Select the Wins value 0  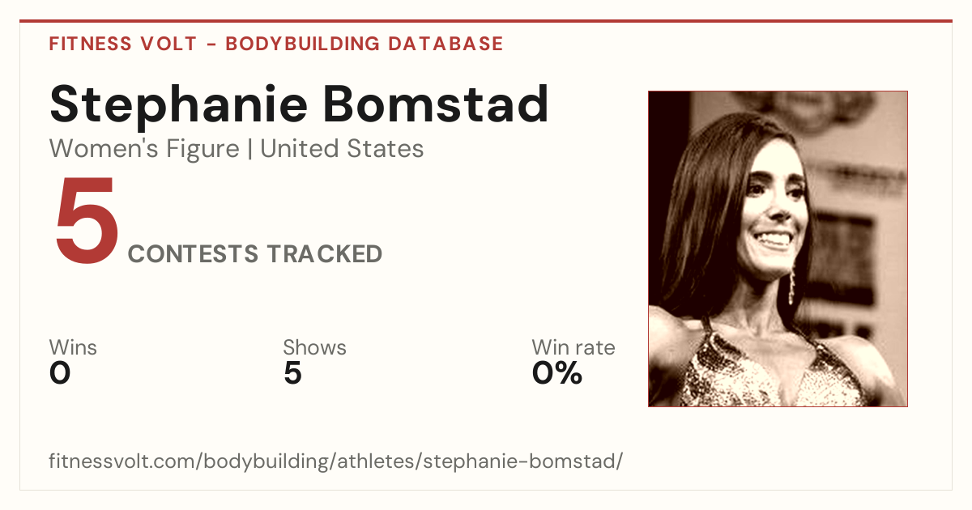pos(60,374)
